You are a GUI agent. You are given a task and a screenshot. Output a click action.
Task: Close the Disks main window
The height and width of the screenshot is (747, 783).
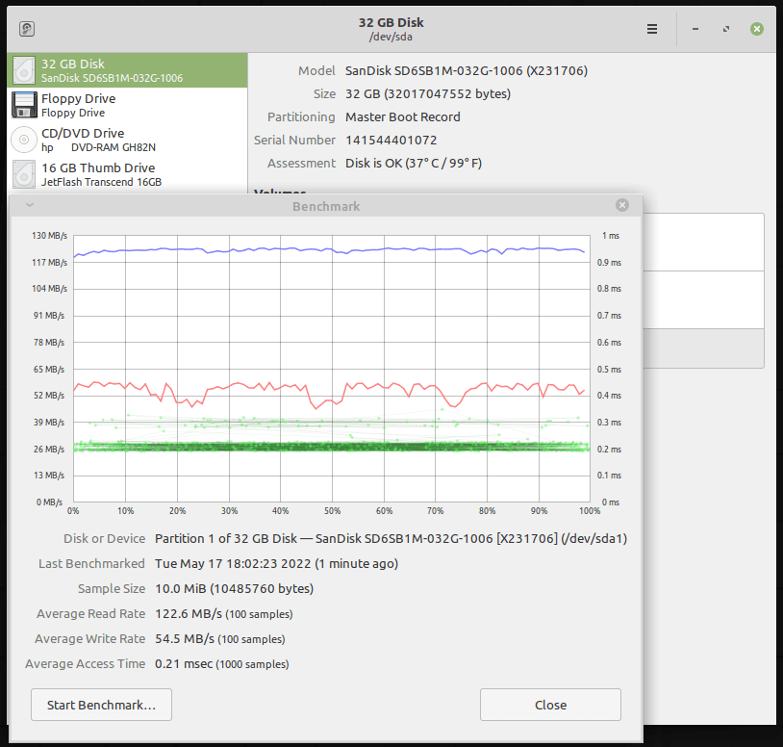756,29
